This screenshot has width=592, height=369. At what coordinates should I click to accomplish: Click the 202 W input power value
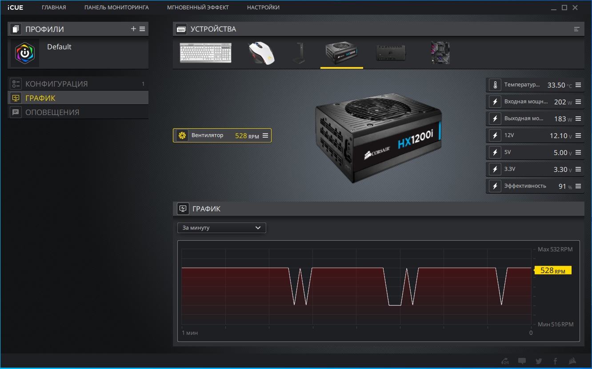563,102
